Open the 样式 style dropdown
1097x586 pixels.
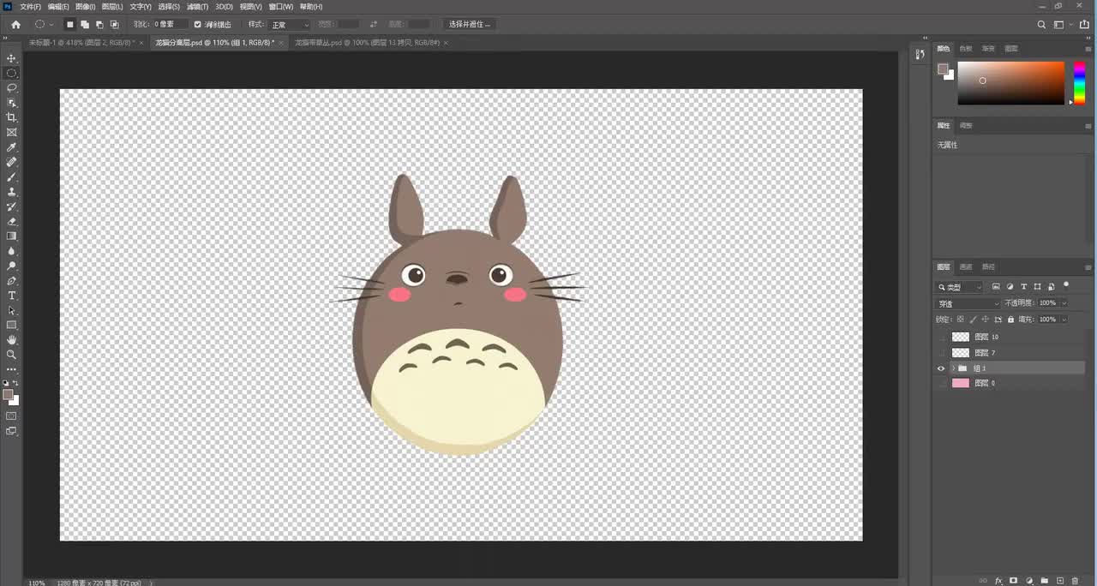(x=291, y=25)
